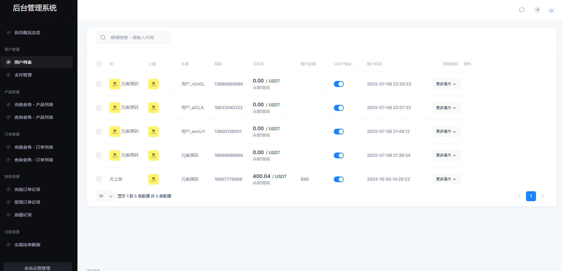Screen dimensions: 562x271
Task: Click 余额增减 link for user 用户_aiCLA
Action: pyautogui.click(x=261, y=111)
